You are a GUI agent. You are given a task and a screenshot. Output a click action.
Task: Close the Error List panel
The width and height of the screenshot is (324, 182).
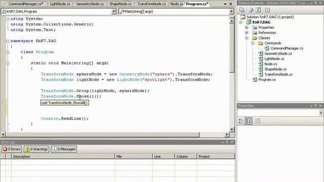[x=232, y=142]
